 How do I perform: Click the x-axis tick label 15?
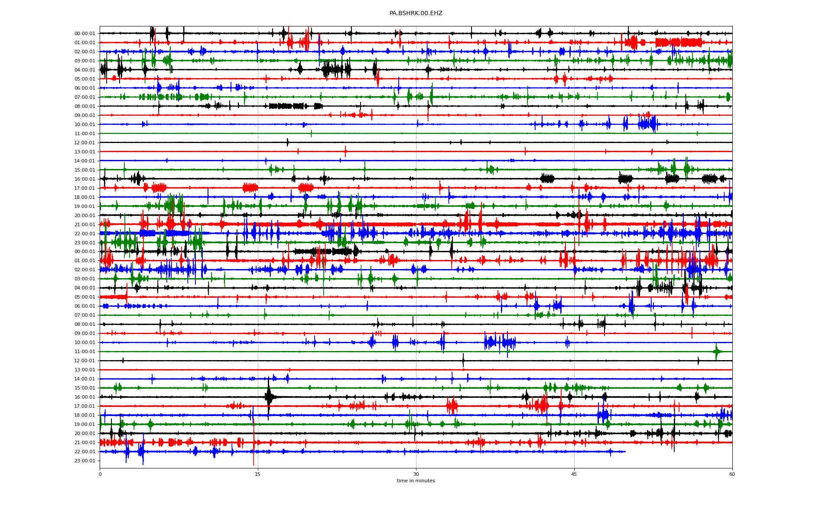(258, 474)
